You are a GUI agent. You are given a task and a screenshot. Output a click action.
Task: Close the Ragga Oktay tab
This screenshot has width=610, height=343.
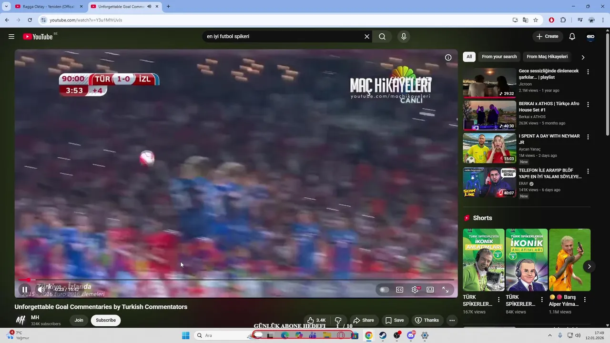coord(81,7)
